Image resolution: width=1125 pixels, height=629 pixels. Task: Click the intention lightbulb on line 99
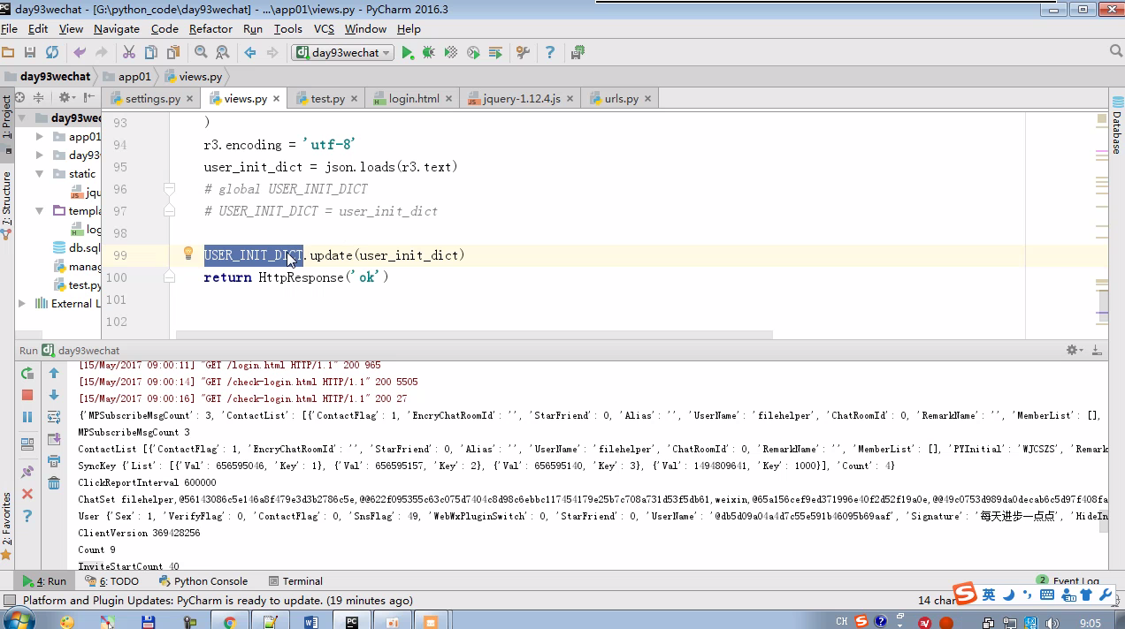pos(187,254)
